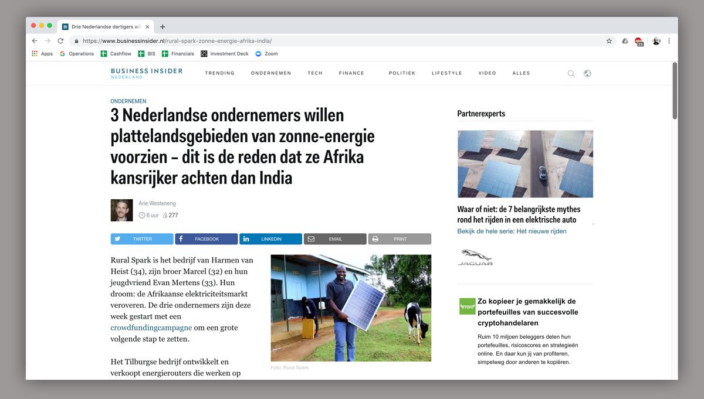704x399 pixels.
Task: Open the Zoom bookmark
Action: 266,53
